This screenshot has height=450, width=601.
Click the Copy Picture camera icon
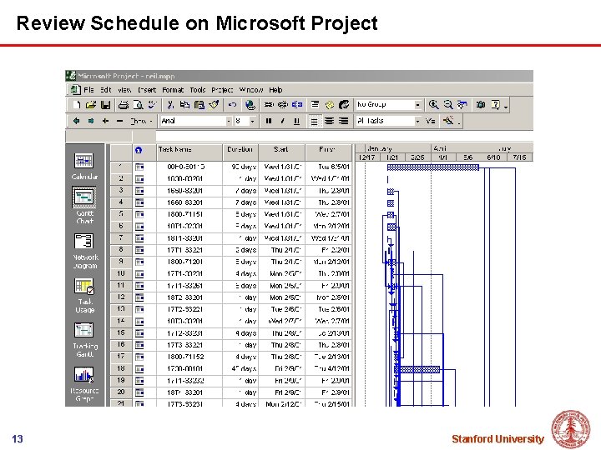click(481, 104)
